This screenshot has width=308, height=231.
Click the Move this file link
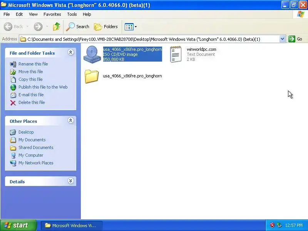point(31,72)
